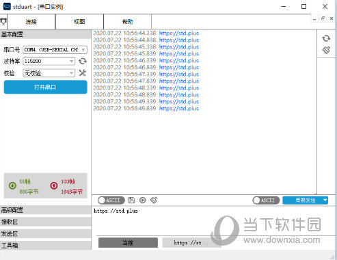Expand the 高级配置 section

click(x=46, y=210)
